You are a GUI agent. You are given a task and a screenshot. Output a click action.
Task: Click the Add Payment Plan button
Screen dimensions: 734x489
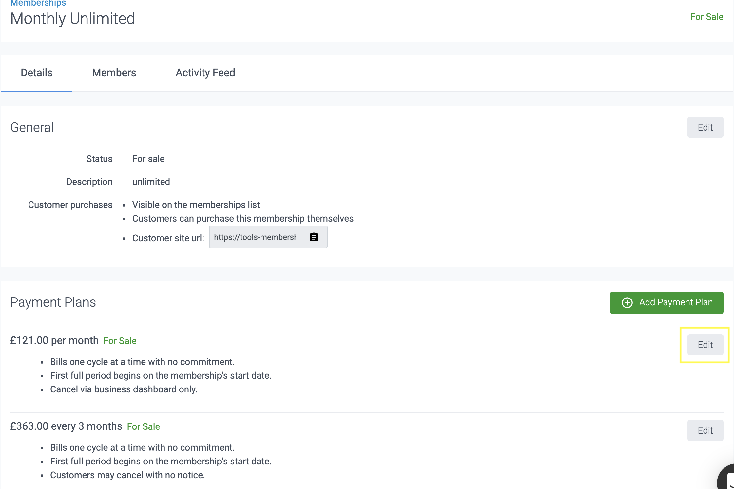click(666, 302)
